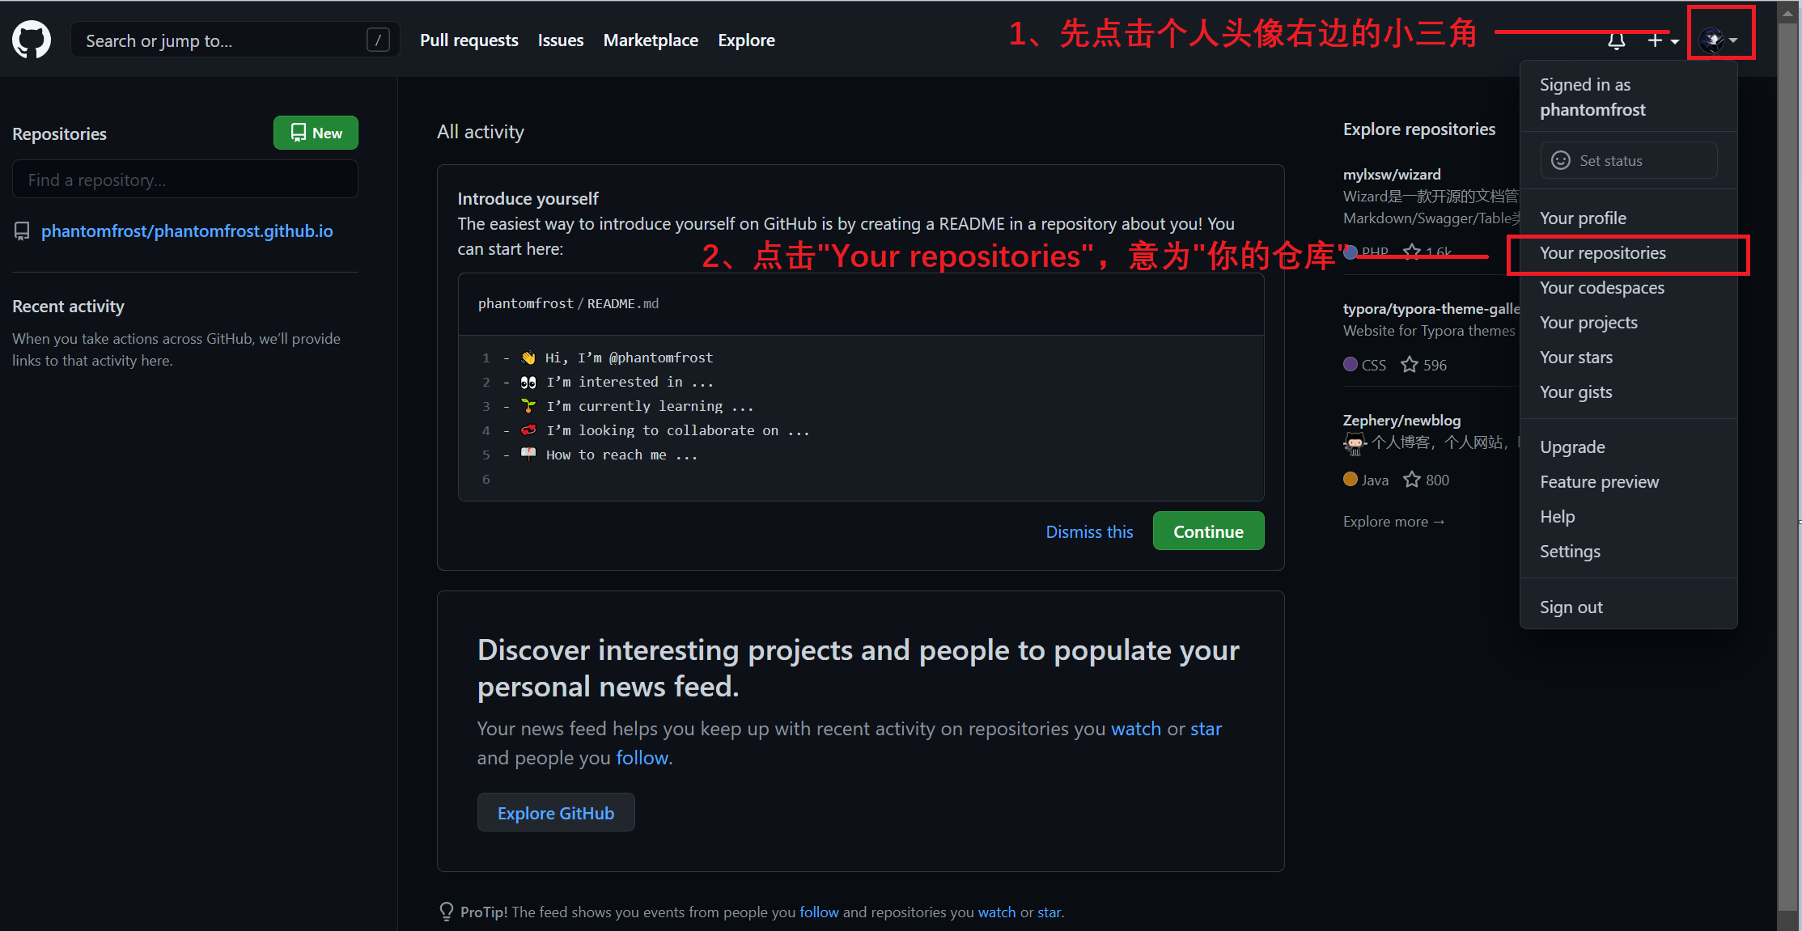Viewport: 1802px width, 931px height.
Task: Click the smiley icon in Set status
Action: [1561, 160]
